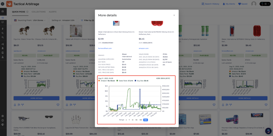Click green Sales Rank legend swatch in dialog
Screen dimensions: 273x136
tap(117, 81)
